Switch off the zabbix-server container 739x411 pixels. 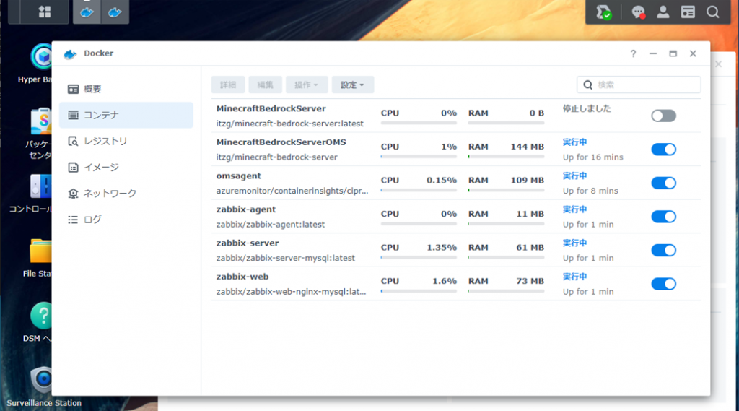pos(664,250)
